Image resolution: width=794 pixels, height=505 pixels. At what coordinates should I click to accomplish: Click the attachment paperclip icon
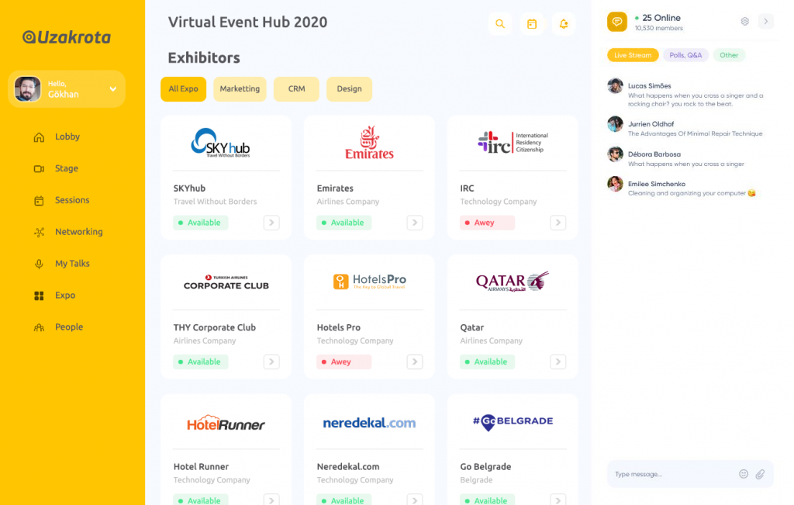[760, 474]
